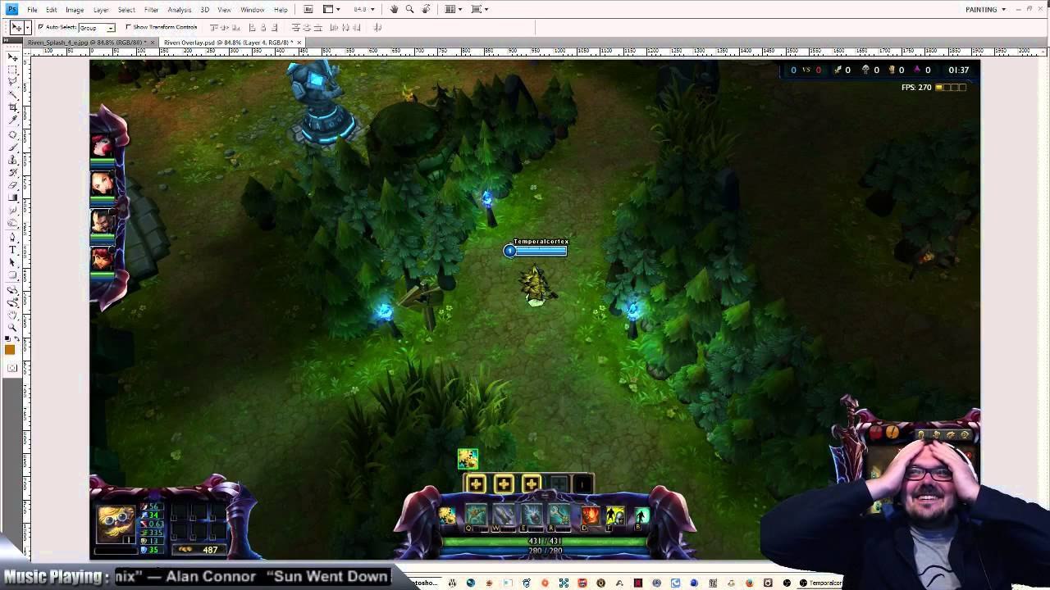The image size is (1050, 590).
Task: Expand the collapsed toolbox panel arrows
Action: pos(6,40)
